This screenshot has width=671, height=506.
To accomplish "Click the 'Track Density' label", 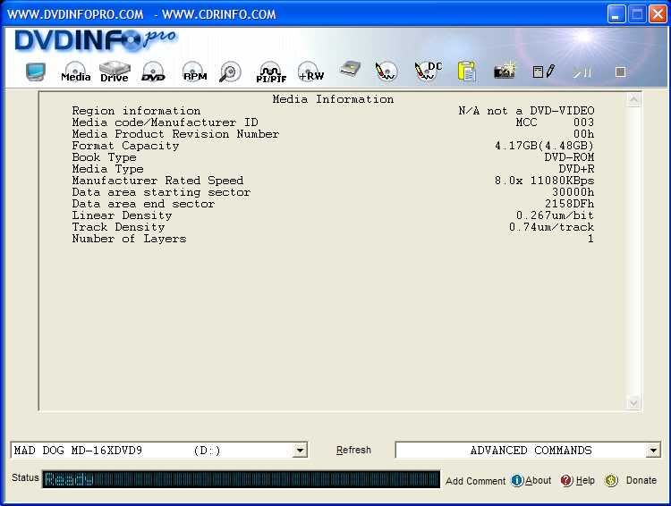I will pyautogui.click(x=118, y=227).
